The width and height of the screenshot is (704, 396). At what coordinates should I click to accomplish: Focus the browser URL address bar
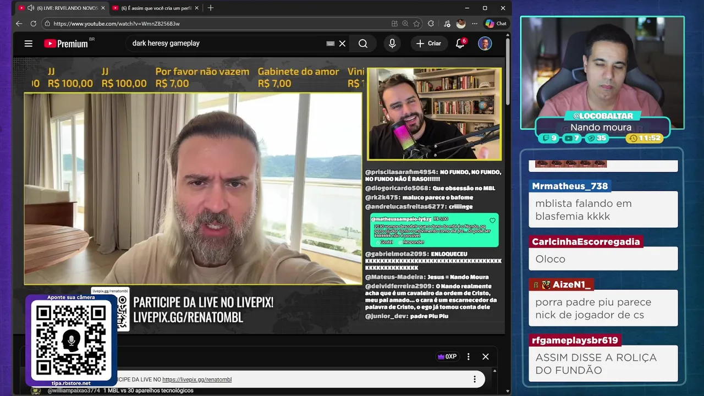tap(220, 24)
